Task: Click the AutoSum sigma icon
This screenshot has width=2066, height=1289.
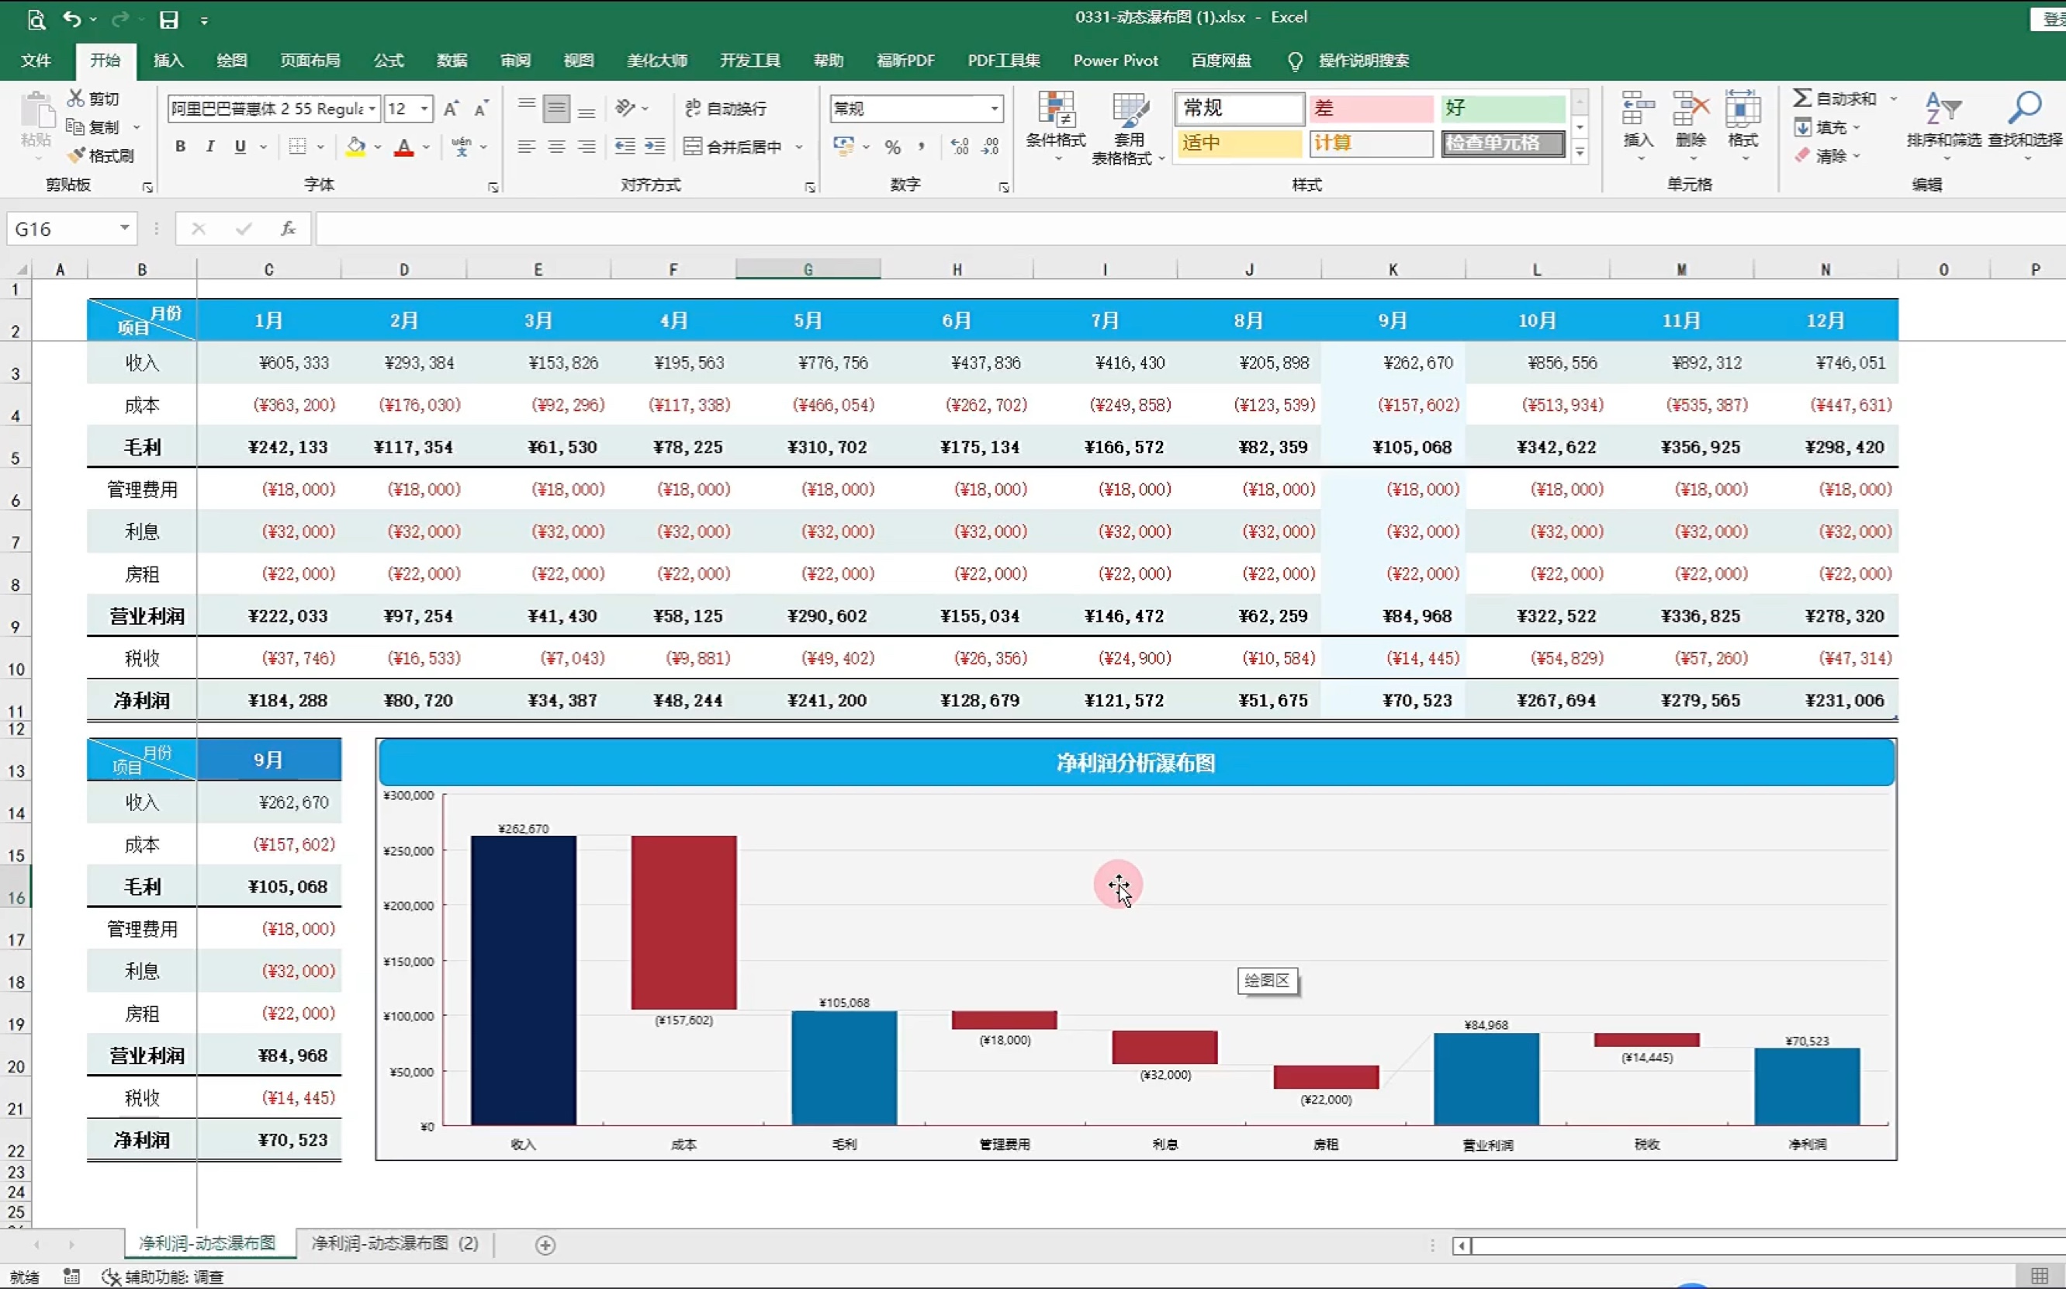Action: 1801,98
